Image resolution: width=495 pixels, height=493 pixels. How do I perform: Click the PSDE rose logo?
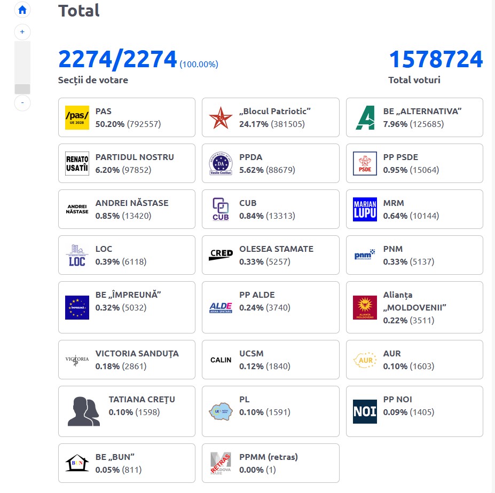[x=365, y=163]
